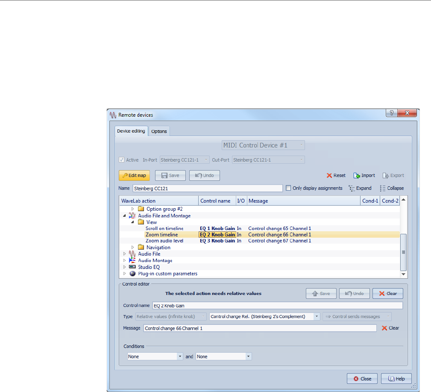
Task: Click the WaveLab action column header
Action: (x=159, y=201)
